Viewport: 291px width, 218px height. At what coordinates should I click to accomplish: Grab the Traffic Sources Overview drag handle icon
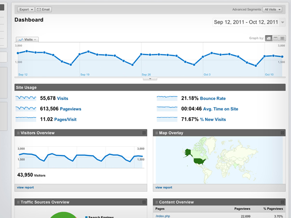[18, 202]
